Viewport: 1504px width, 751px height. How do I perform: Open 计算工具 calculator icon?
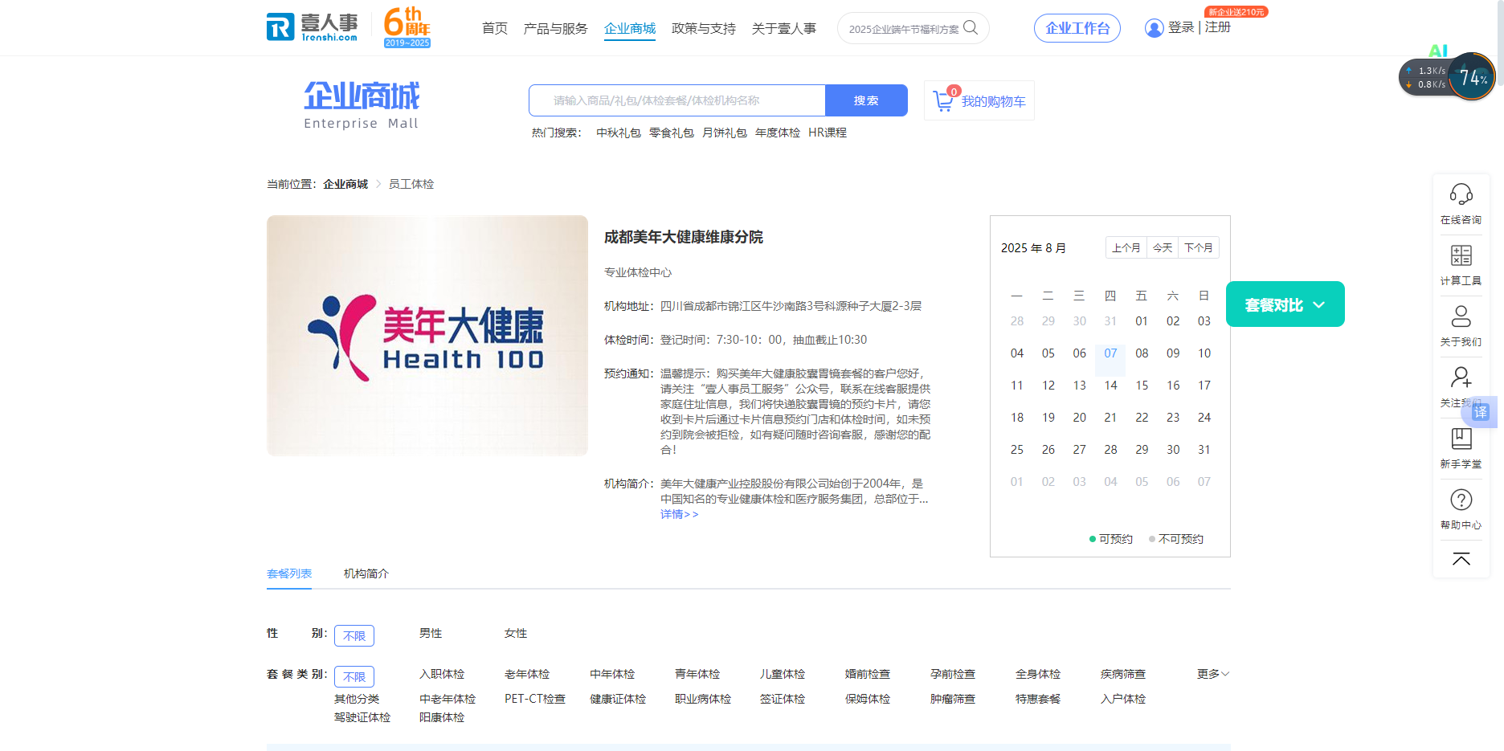pos(1461,255)
